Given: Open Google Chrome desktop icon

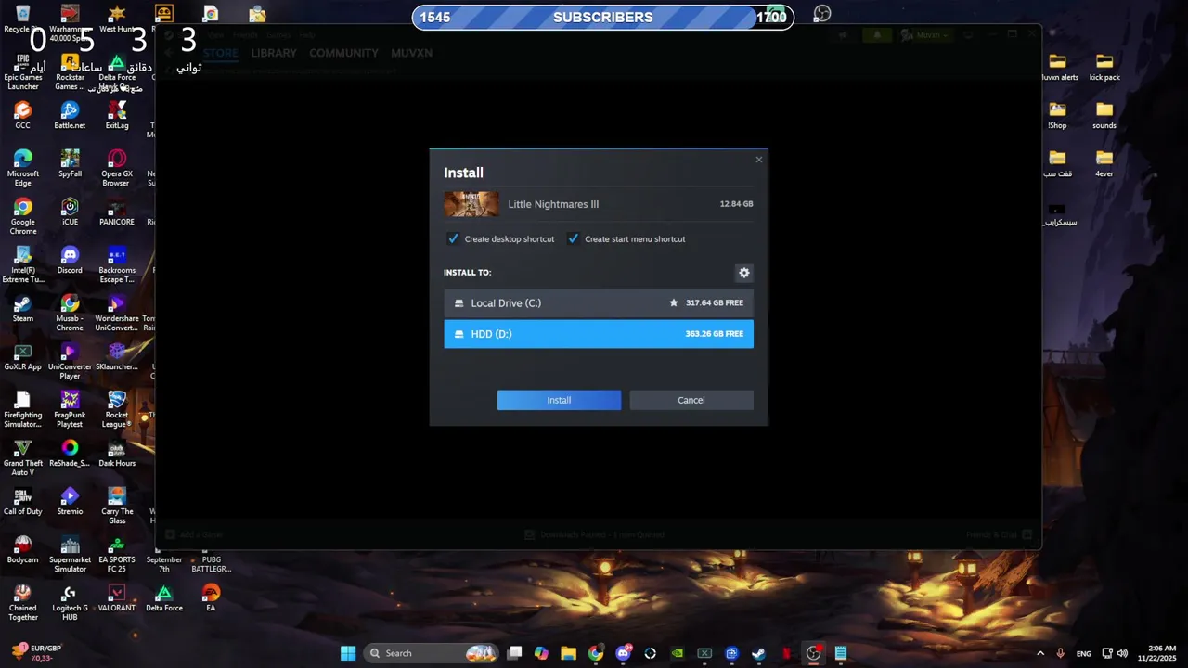Looking at the screenshot, I should click(23, 216).
